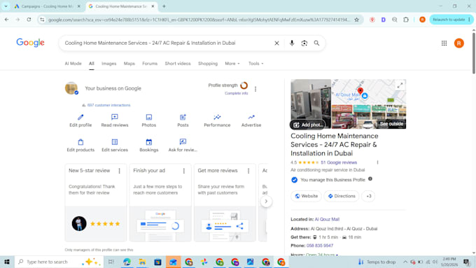Open New 5-star review card menu
Screen dimensions: 476x268
click(119, 171)
